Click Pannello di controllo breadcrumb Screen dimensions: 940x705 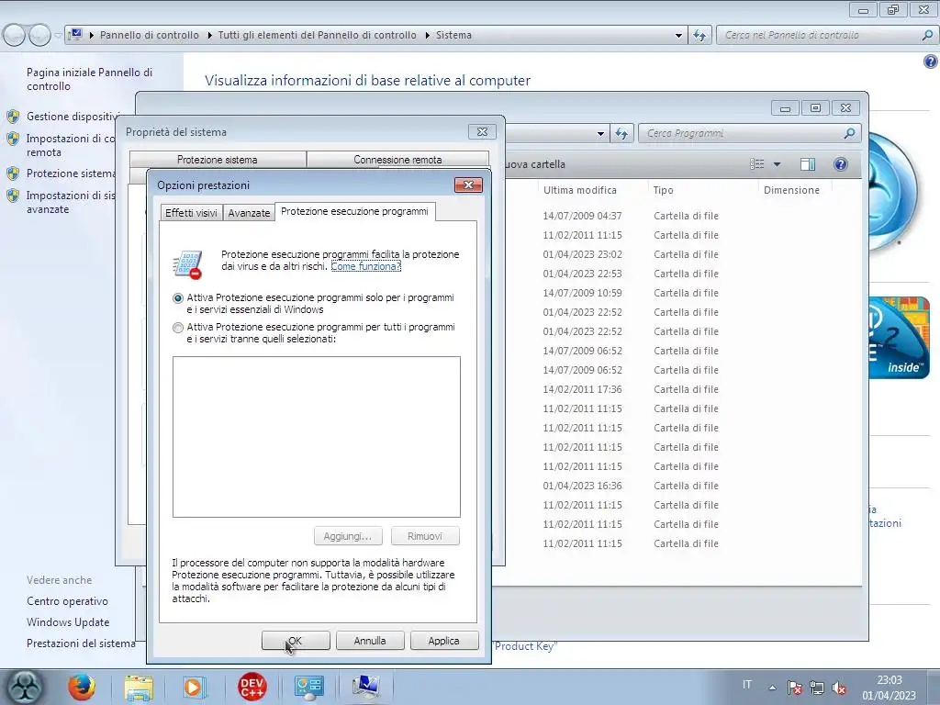tap(150, 35)
